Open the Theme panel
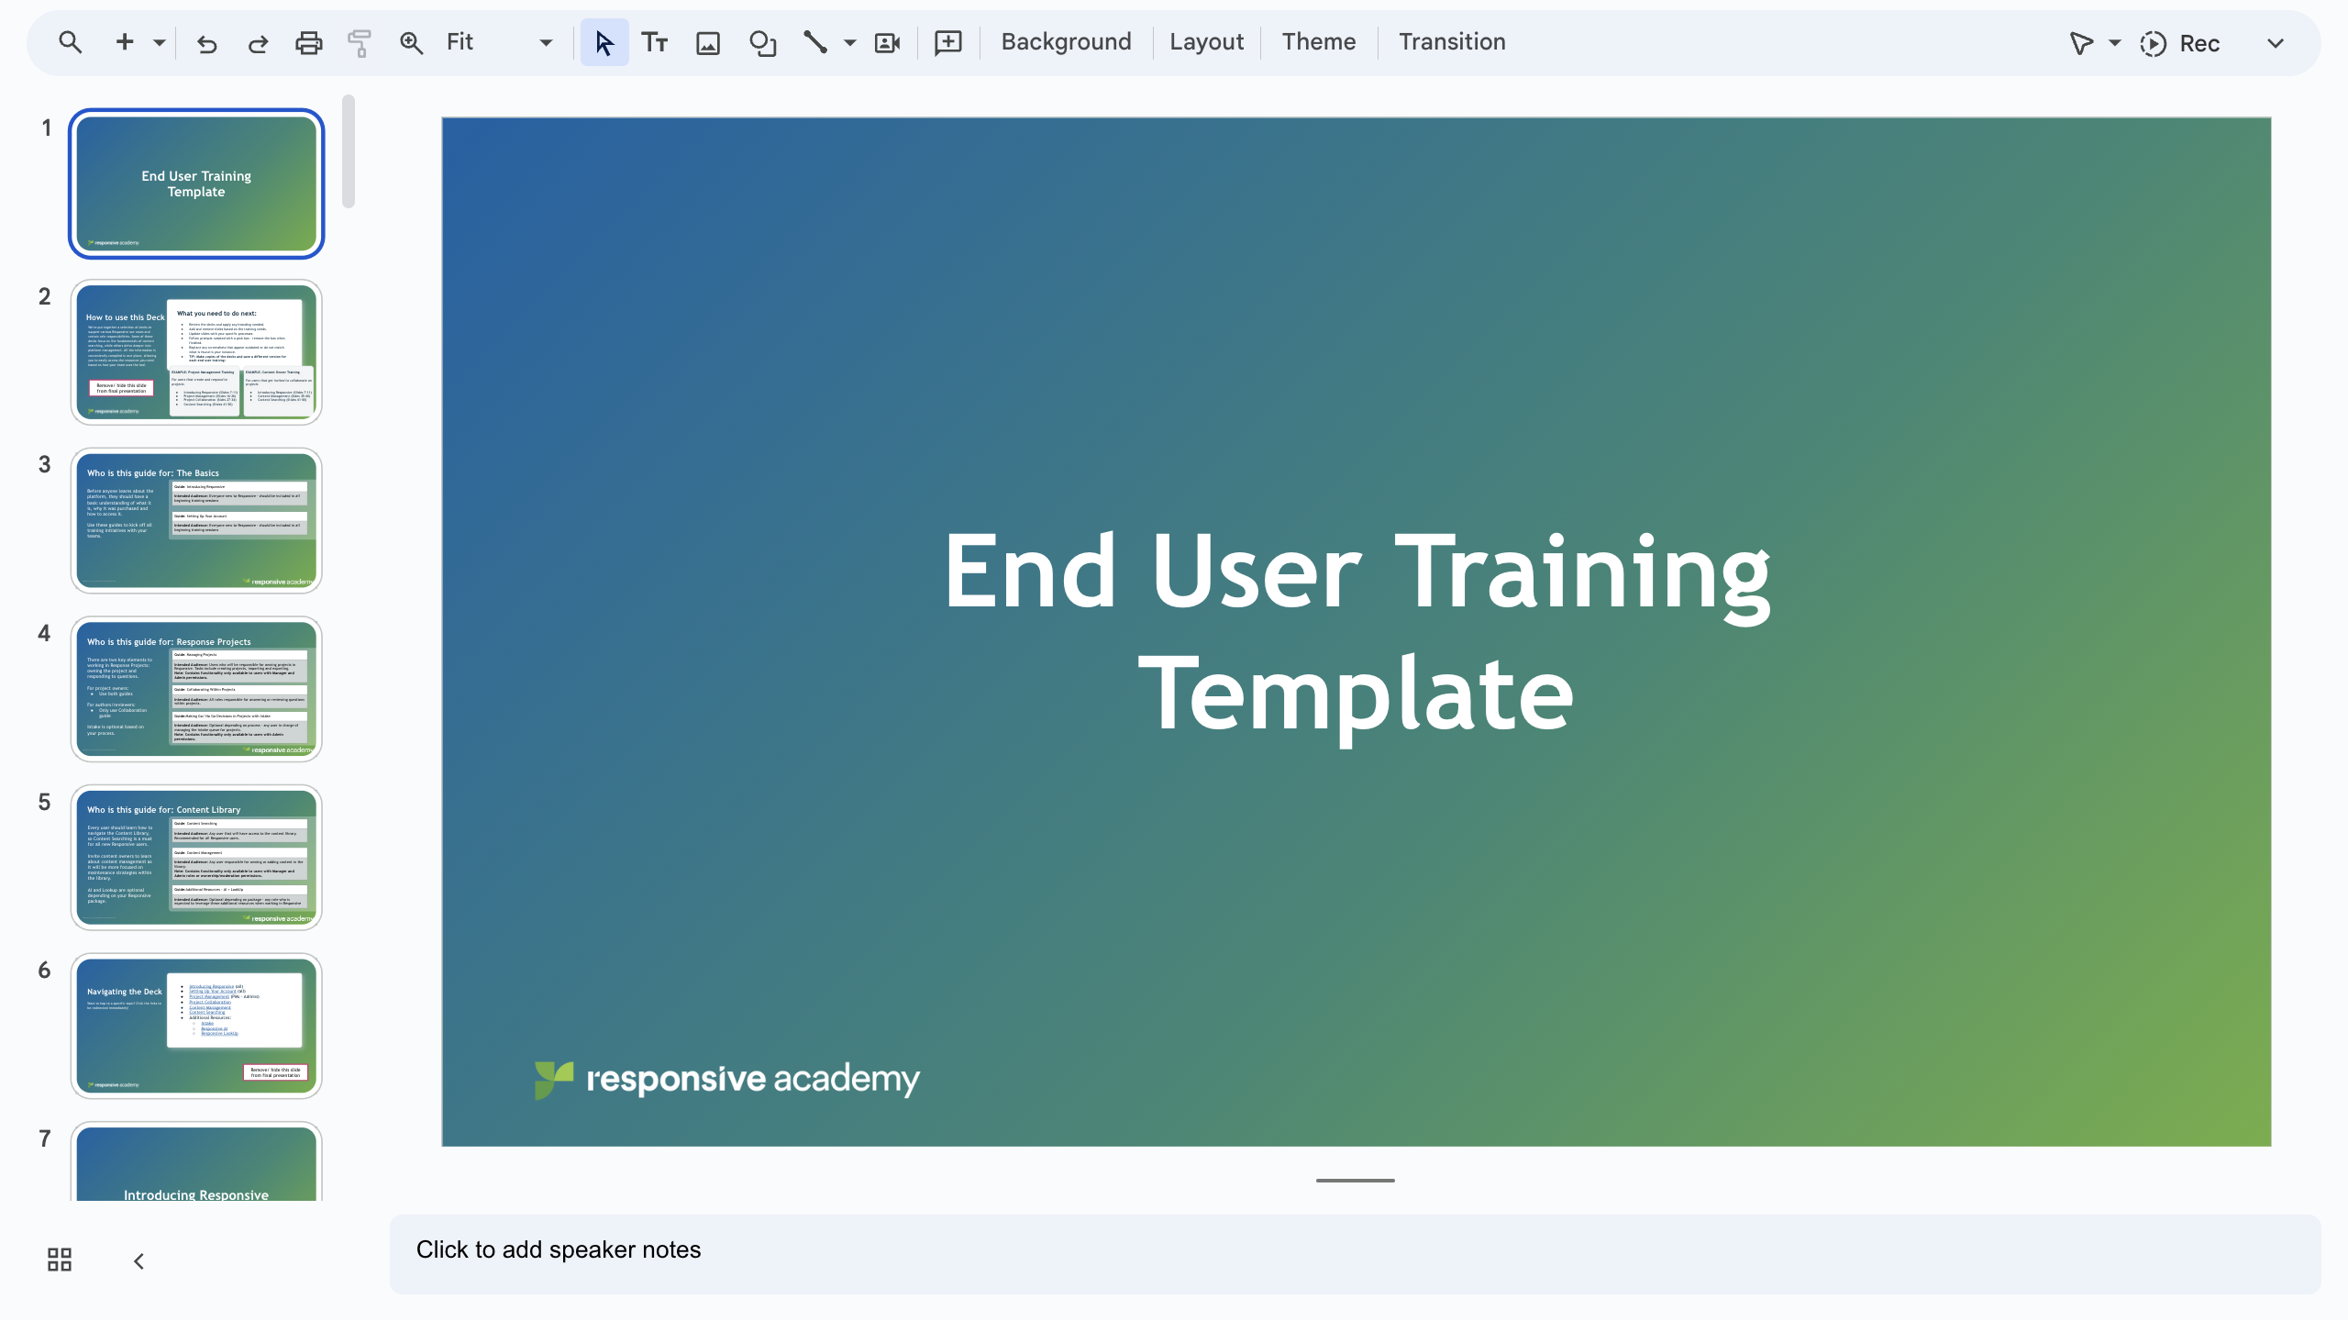The height and width of the screenshot is (1321, 2348). (1318, 42)
